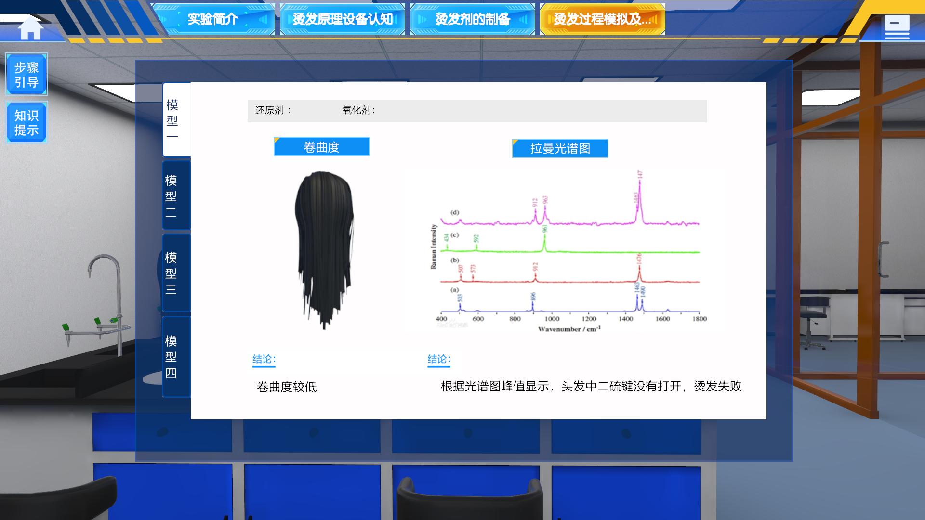Click the 卷曲度 (curliness) label button
925x520 pixels.
coord(322,147)
